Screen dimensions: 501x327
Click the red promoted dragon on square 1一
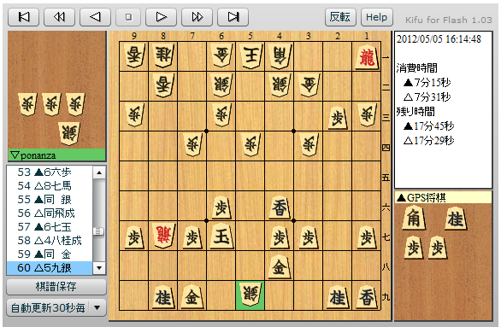point(367,57)
